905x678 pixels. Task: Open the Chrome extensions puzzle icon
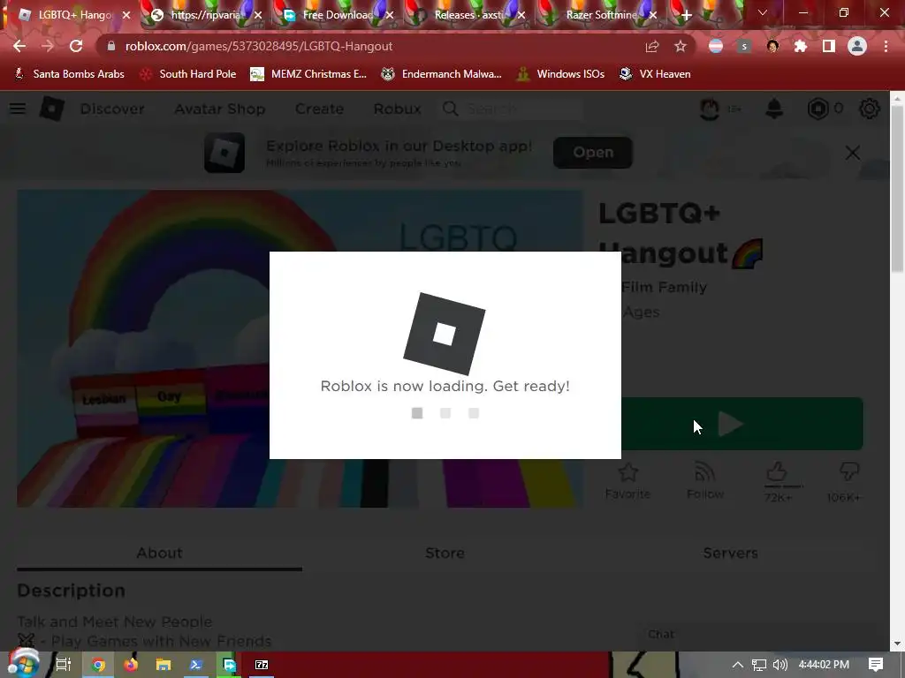801,46
